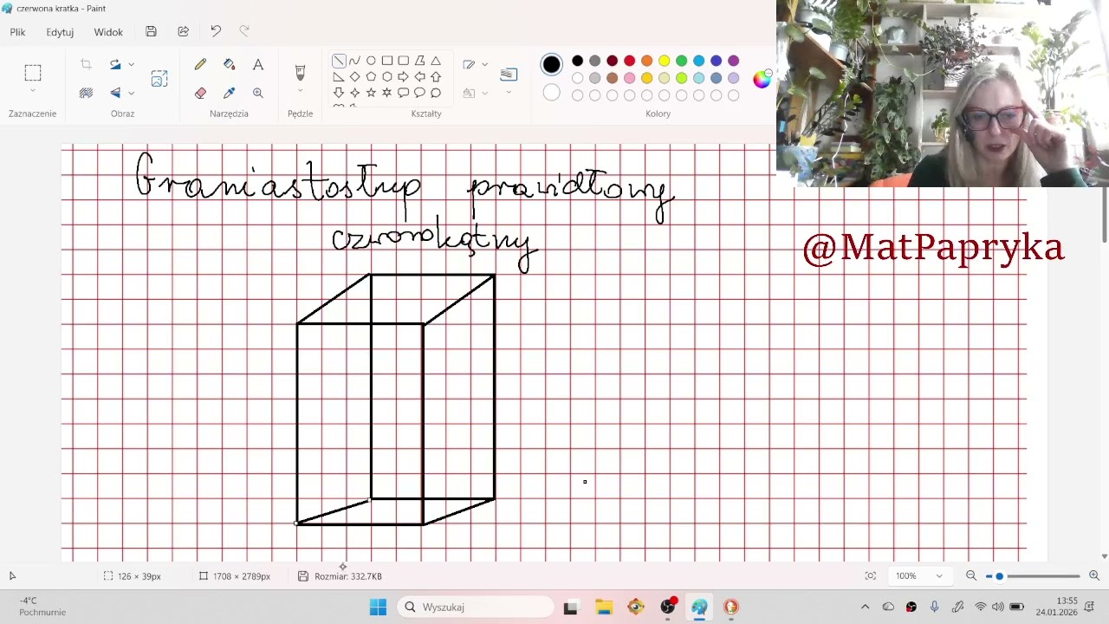Select the Right arrow shape
Viewport: 1109px width, 624px height.
(x=404, y=77)
